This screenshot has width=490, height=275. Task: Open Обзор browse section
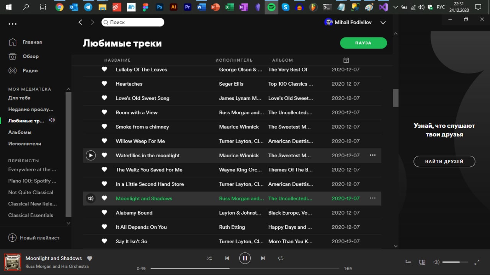pos(31,56)
